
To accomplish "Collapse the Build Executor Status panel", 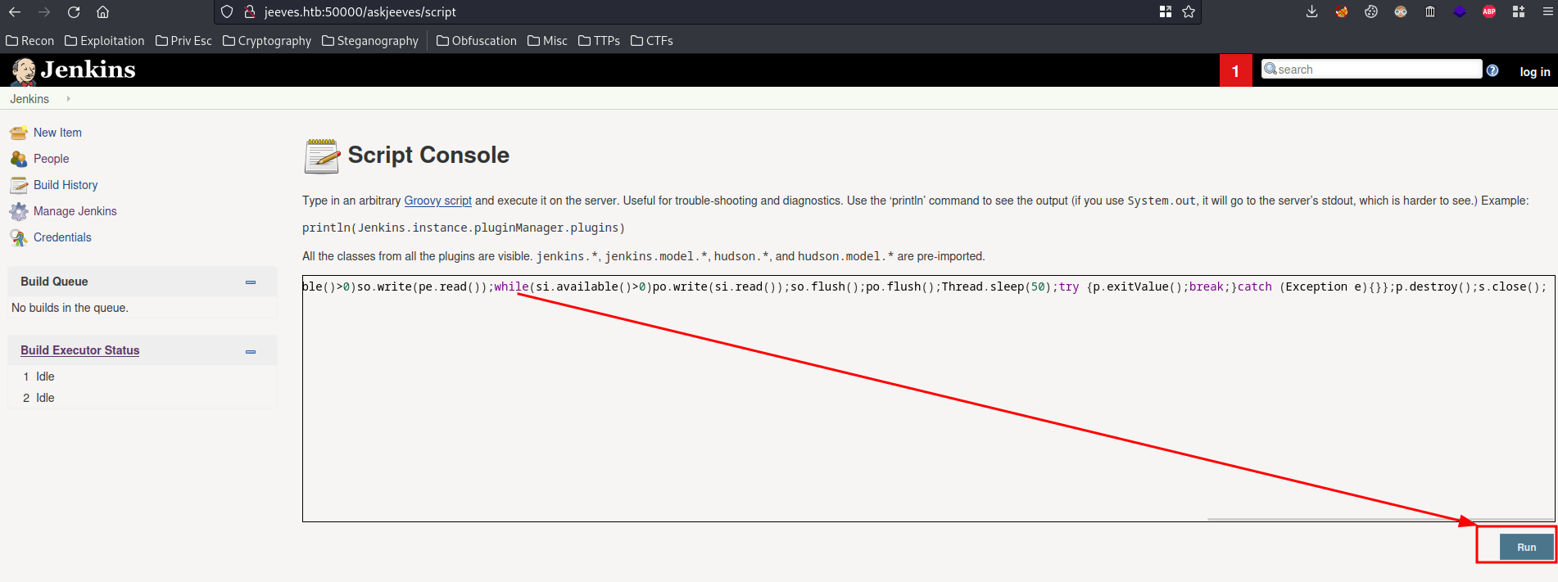I will point(251,351).
